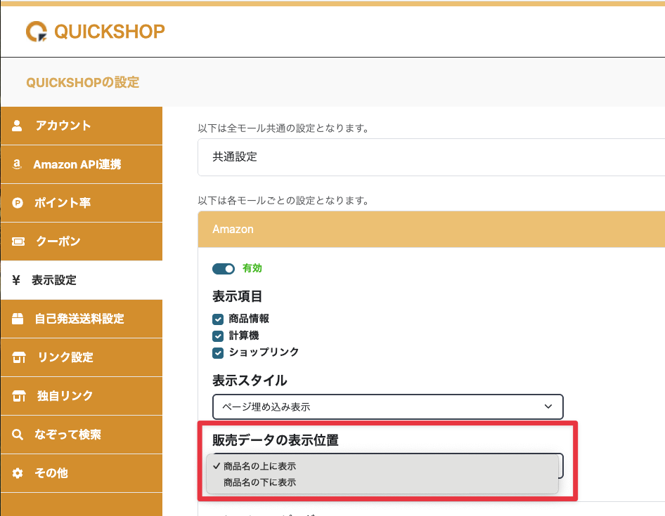Viewport: 665px width, 516px height.
Task: Expand the 共通設定 panel
Action: (x=430, y=157)
